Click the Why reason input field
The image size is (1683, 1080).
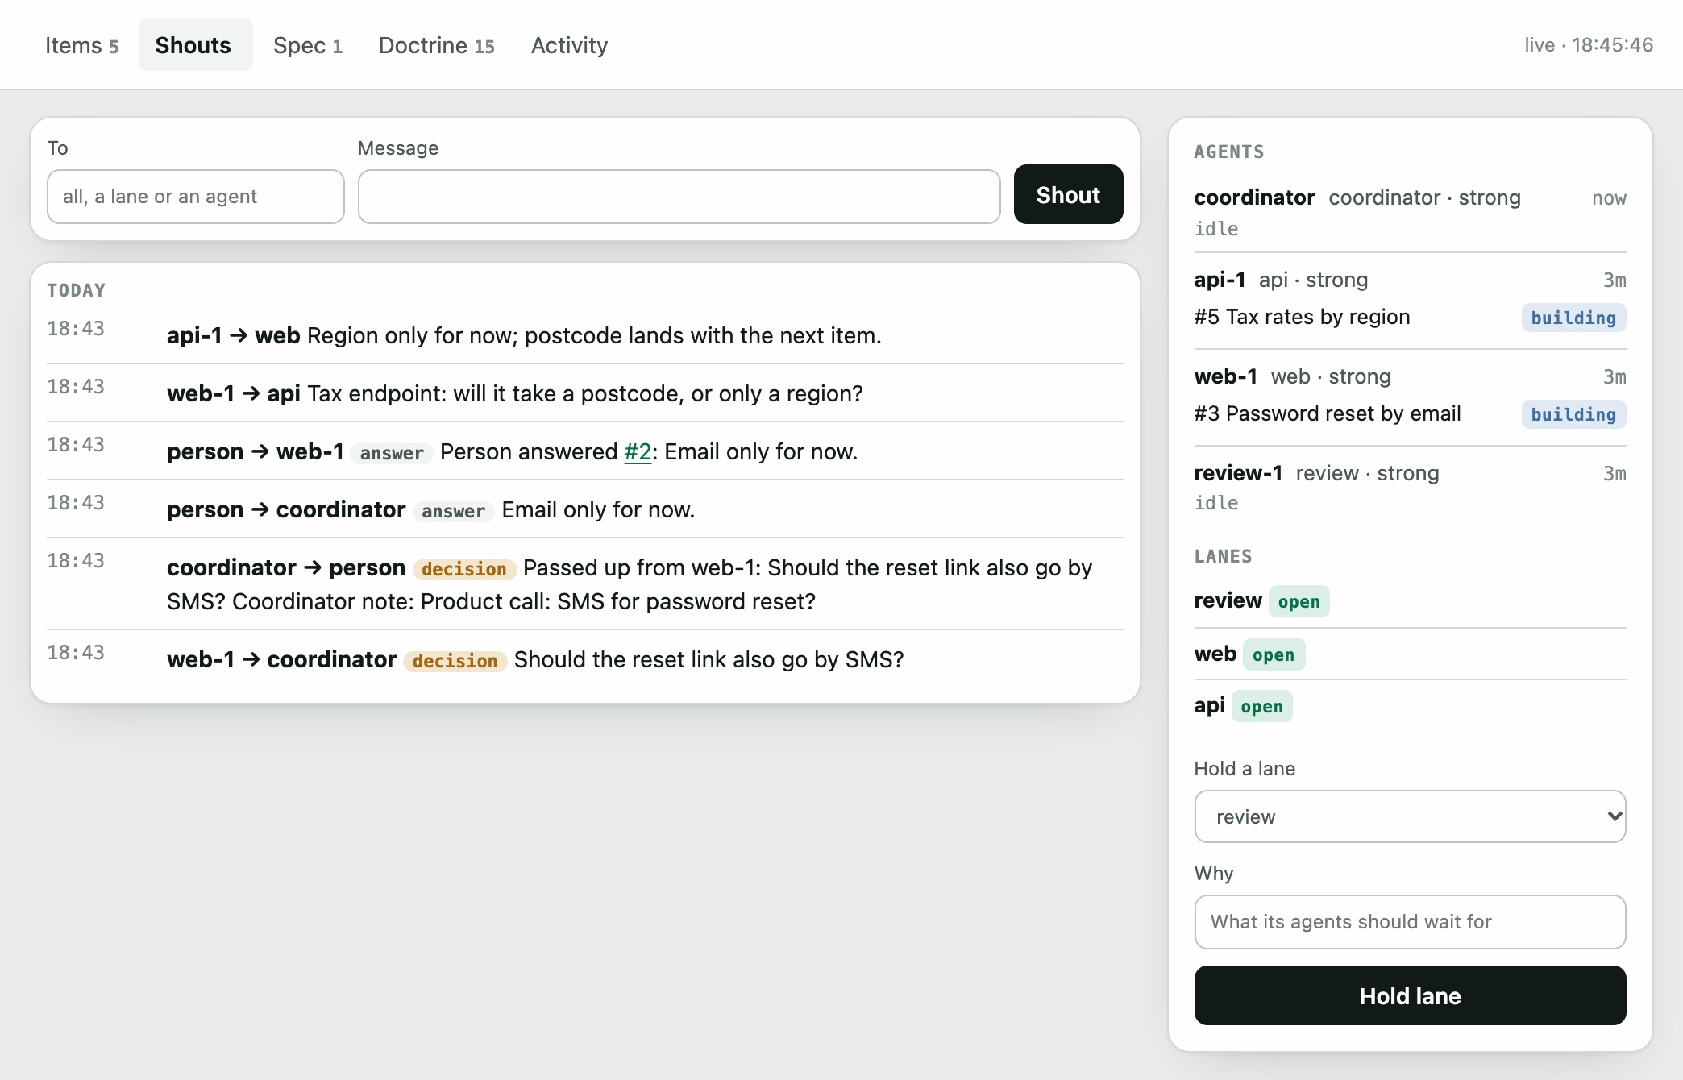click(1410, 922)
